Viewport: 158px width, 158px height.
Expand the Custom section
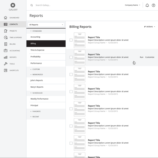[46, 69]
